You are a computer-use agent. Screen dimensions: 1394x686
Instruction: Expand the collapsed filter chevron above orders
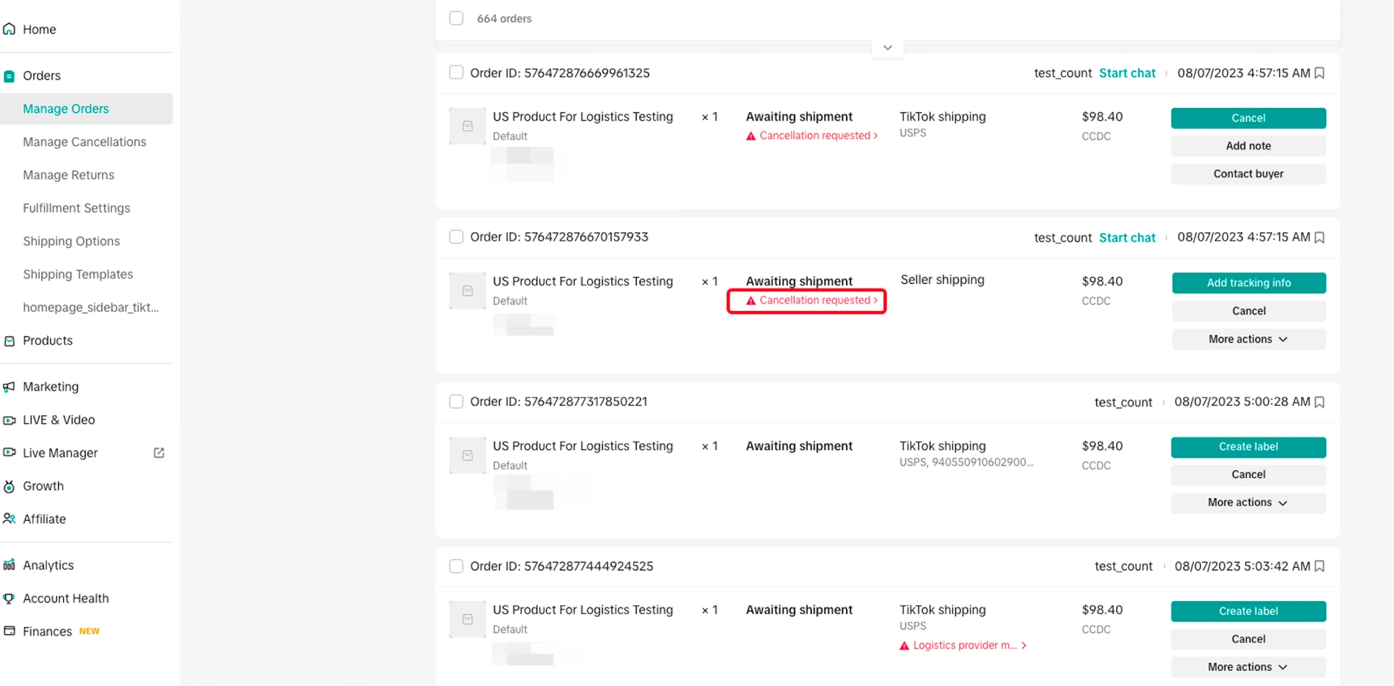click(887, 48)
